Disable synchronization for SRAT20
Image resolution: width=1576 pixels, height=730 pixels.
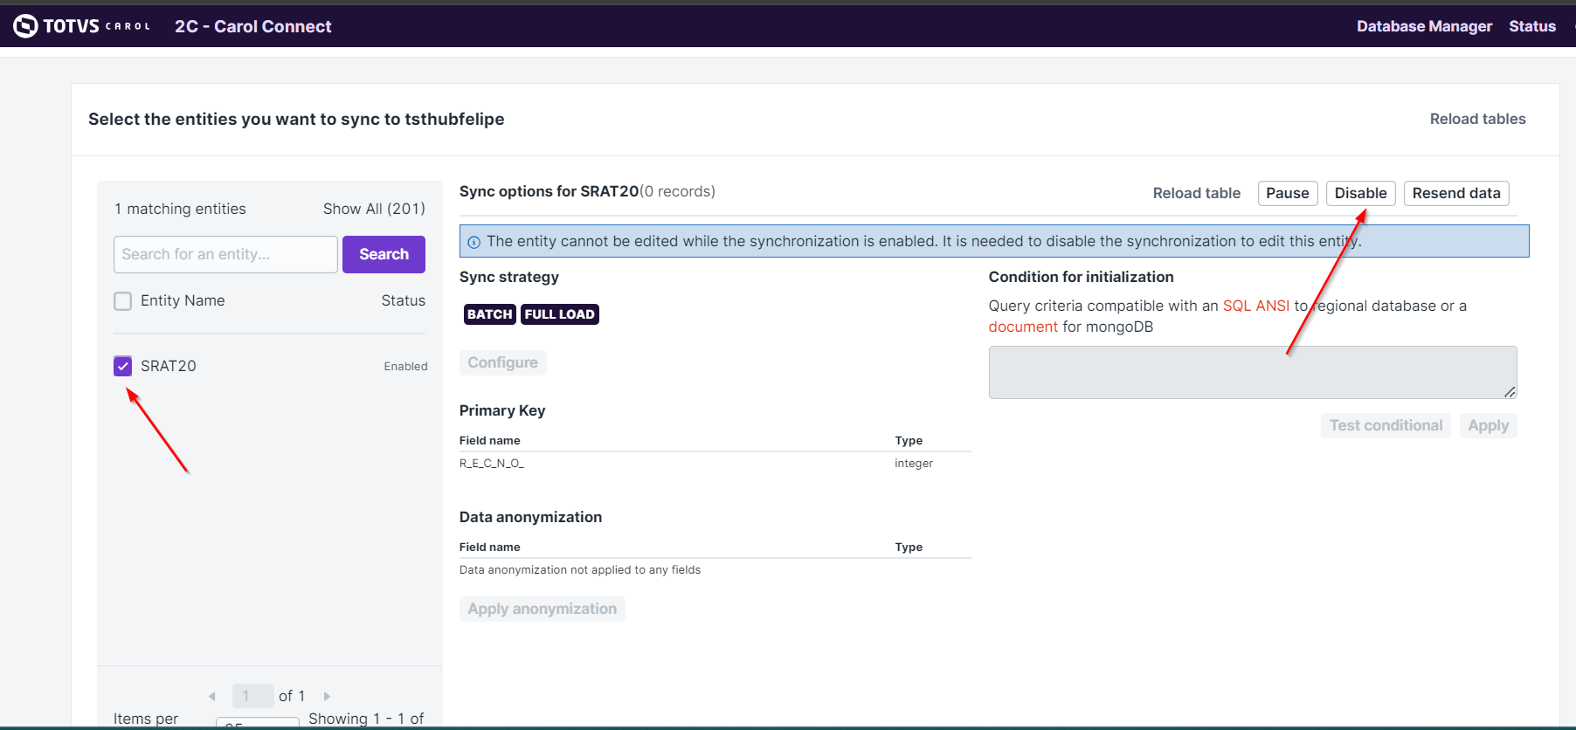(x=1359, y=193)
